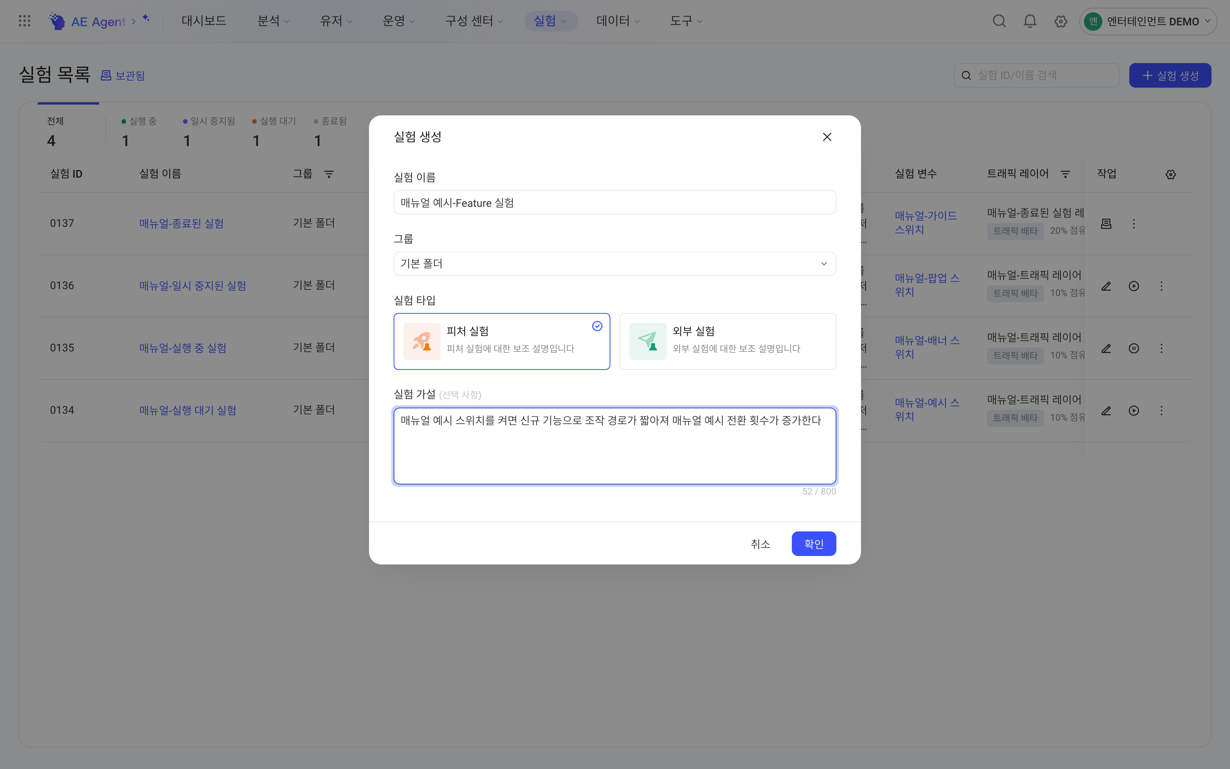Image resolution: width=1230 pixels, height=769 pixels.
Task: Select the 피처 실험 type card
Action: pos(502,341)
